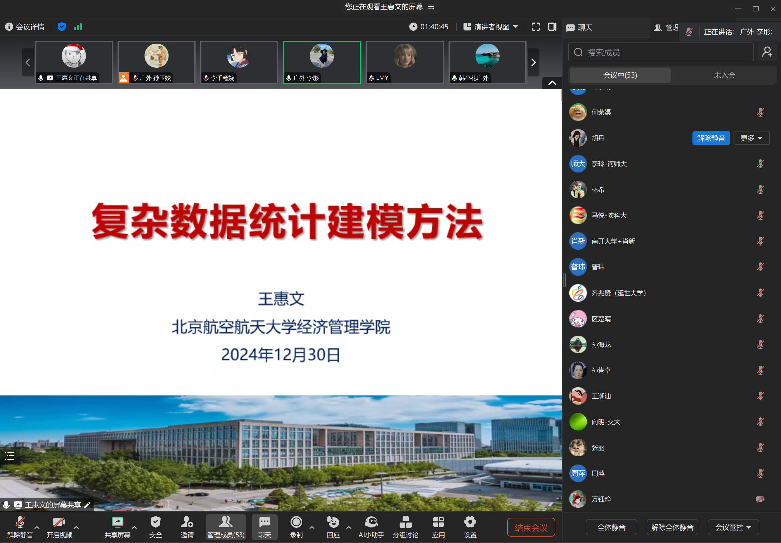Switch to the 未入会 tab
Screen dimensions: 781x543
(x=724, y=75)
